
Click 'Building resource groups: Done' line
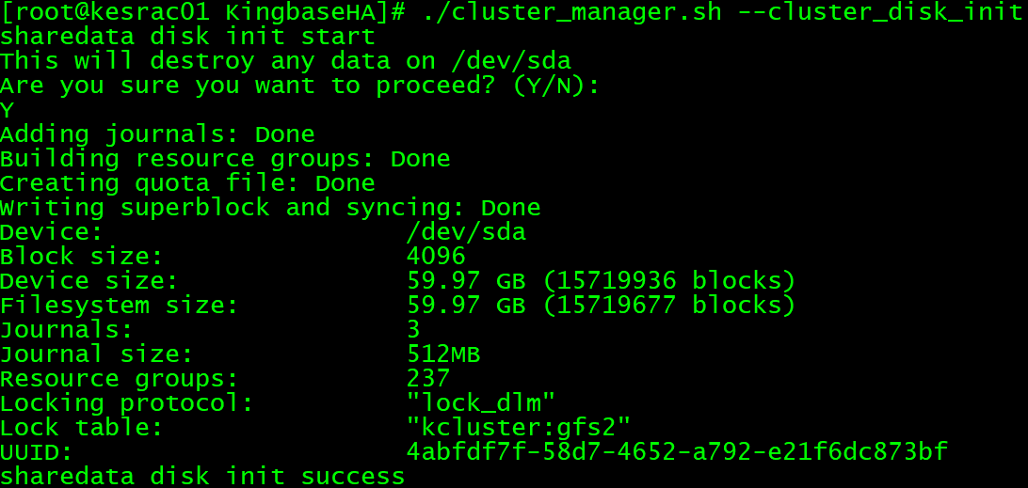(225, 159)
